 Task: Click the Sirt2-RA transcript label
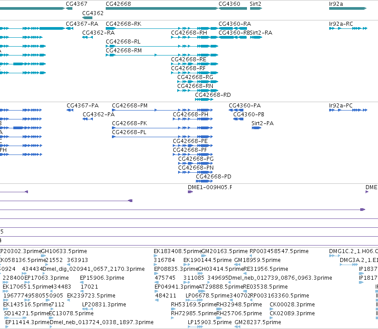point(261,33)
